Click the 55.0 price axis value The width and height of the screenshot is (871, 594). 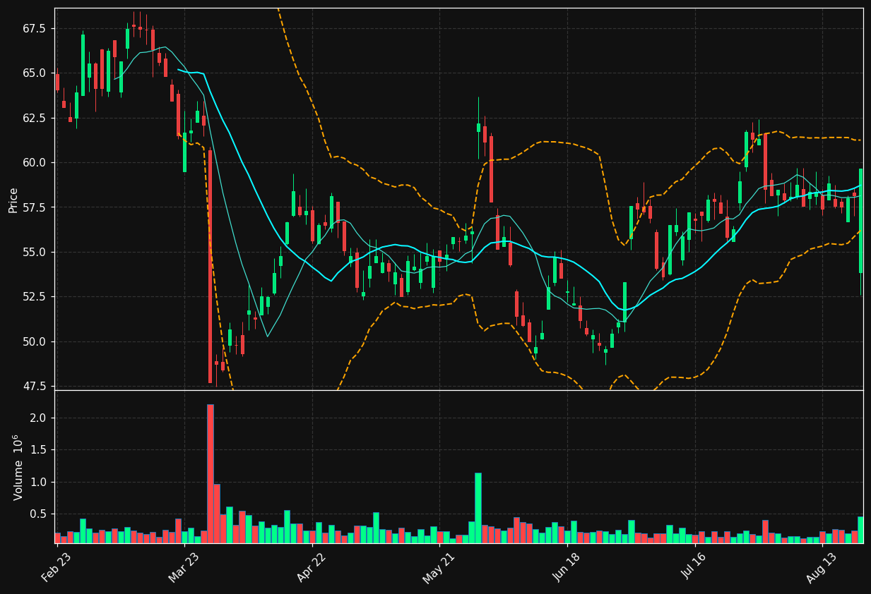coord(35,252)
